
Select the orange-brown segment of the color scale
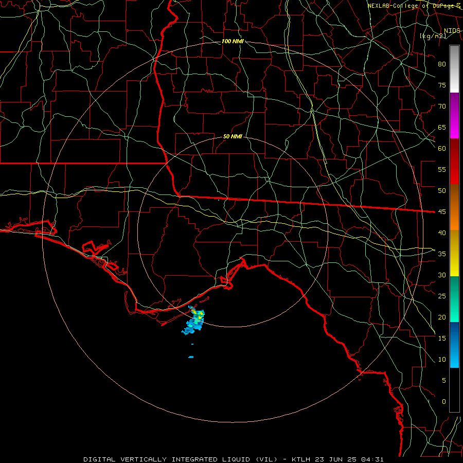coord(454,207)
